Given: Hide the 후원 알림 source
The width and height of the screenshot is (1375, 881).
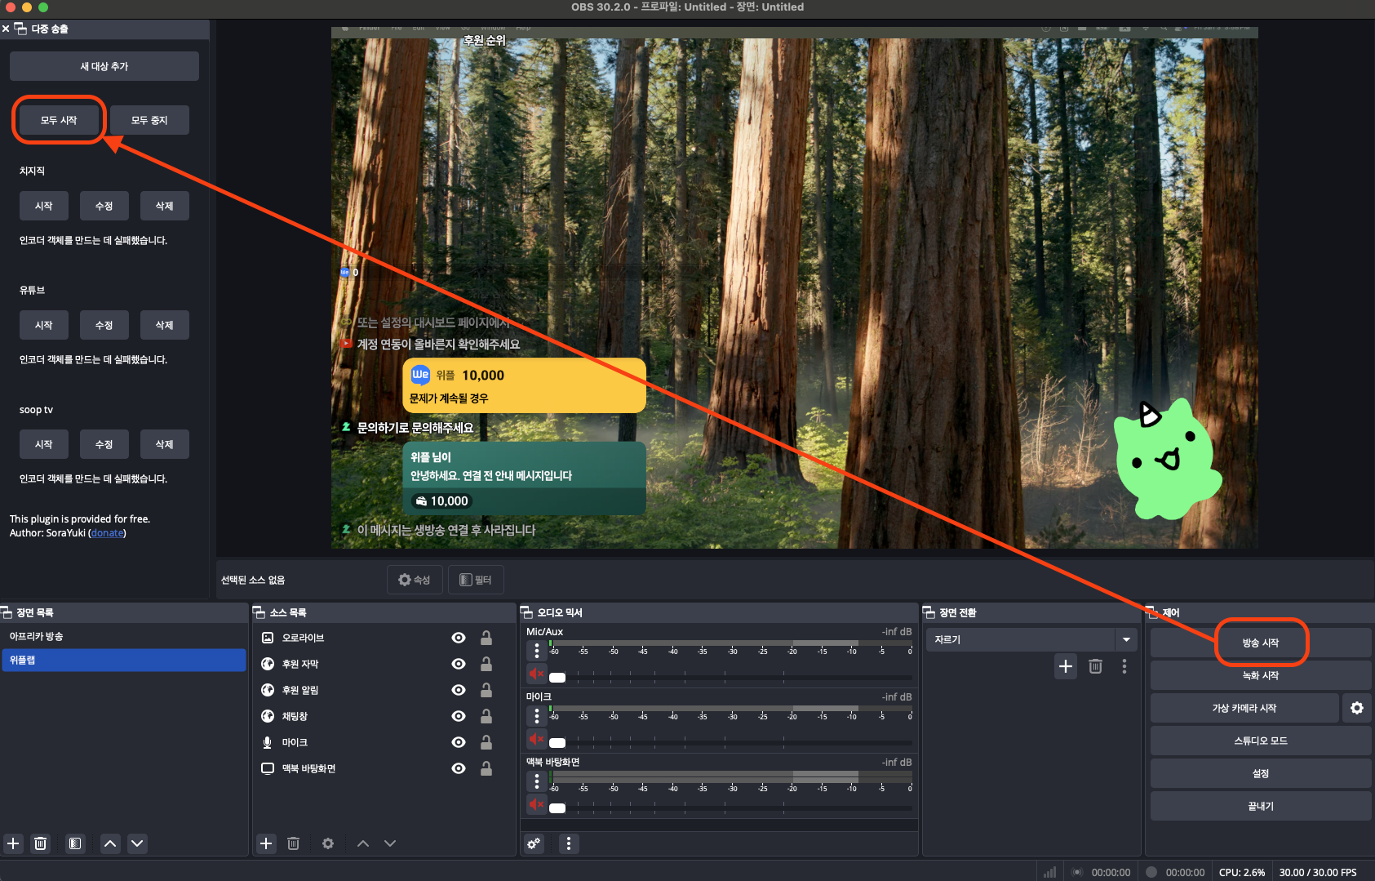Looking at the screenshot, I should [x=459, y=690].
